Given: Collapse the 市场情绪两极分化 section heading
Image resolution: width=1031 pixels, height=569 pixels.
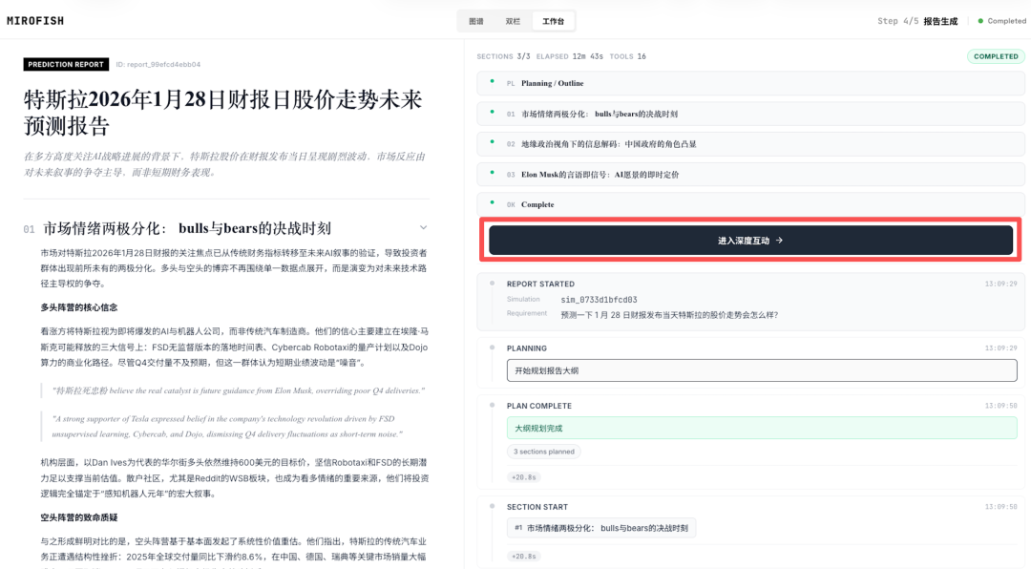Looking at the screenshot, I should (423, 227).
